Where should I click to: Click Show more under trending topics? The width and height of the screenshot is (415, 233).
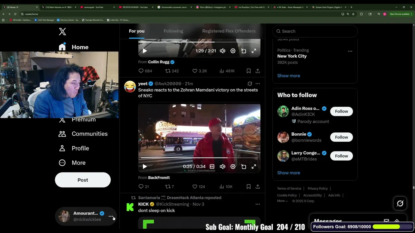(289, 76)
